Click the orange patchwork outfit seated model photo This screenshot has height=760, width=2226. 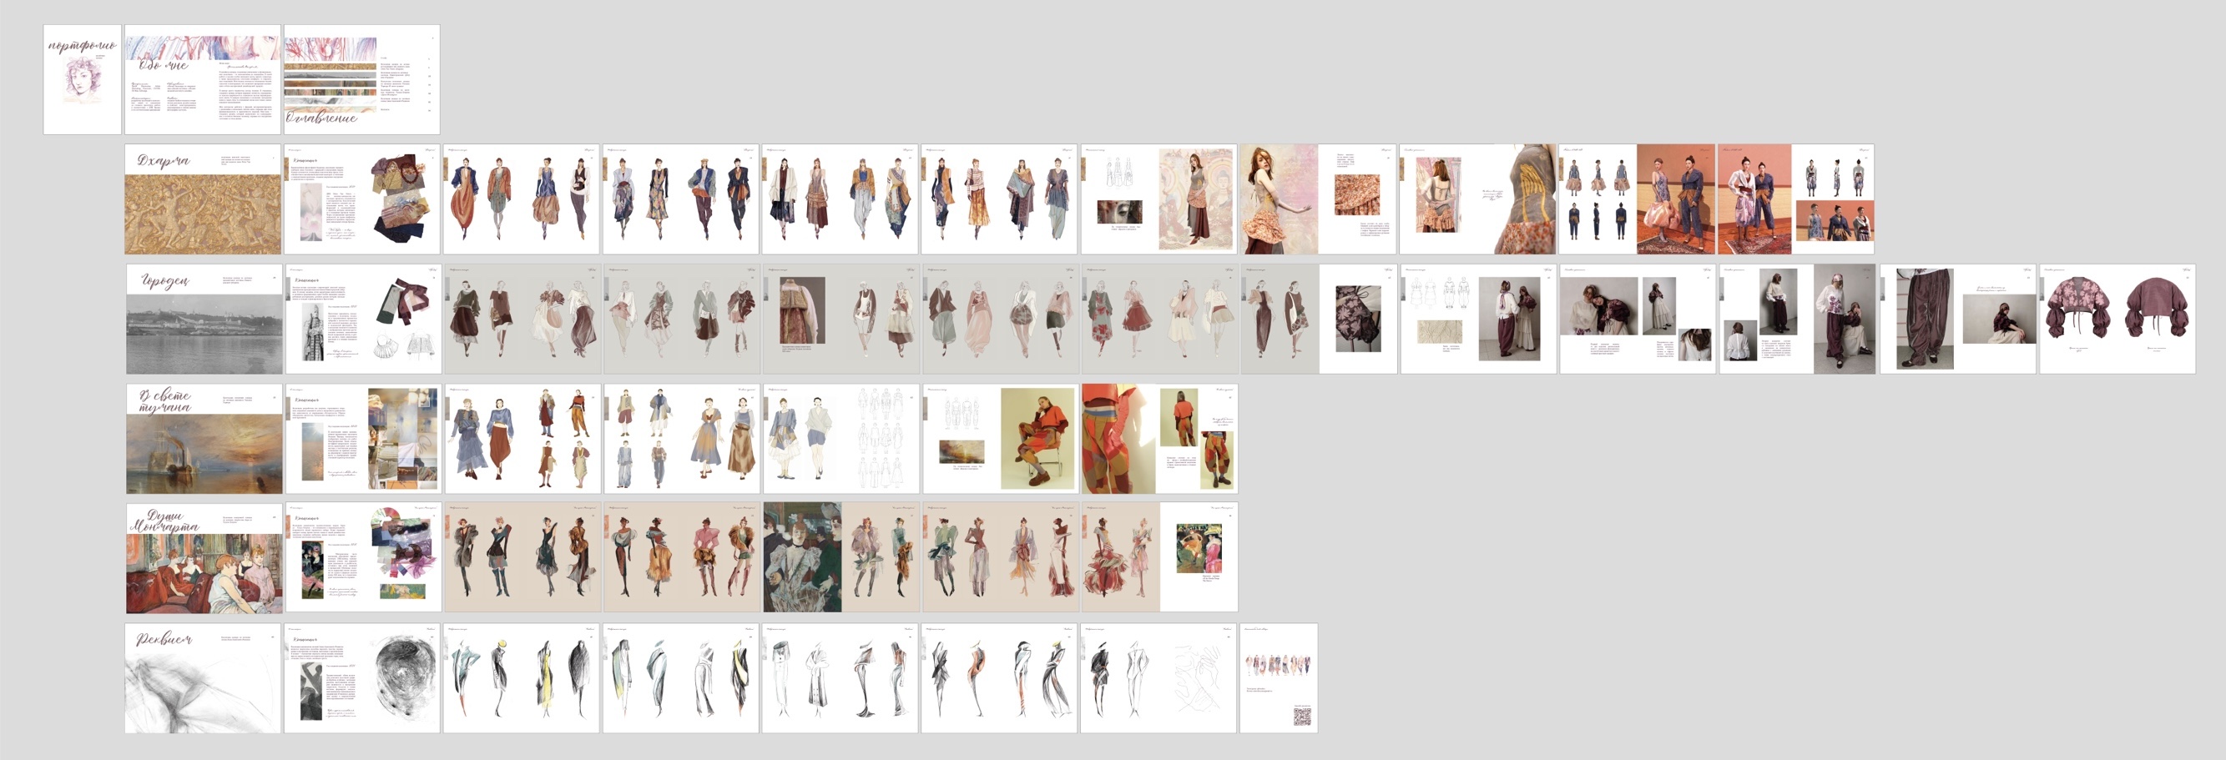point(1037,438)
